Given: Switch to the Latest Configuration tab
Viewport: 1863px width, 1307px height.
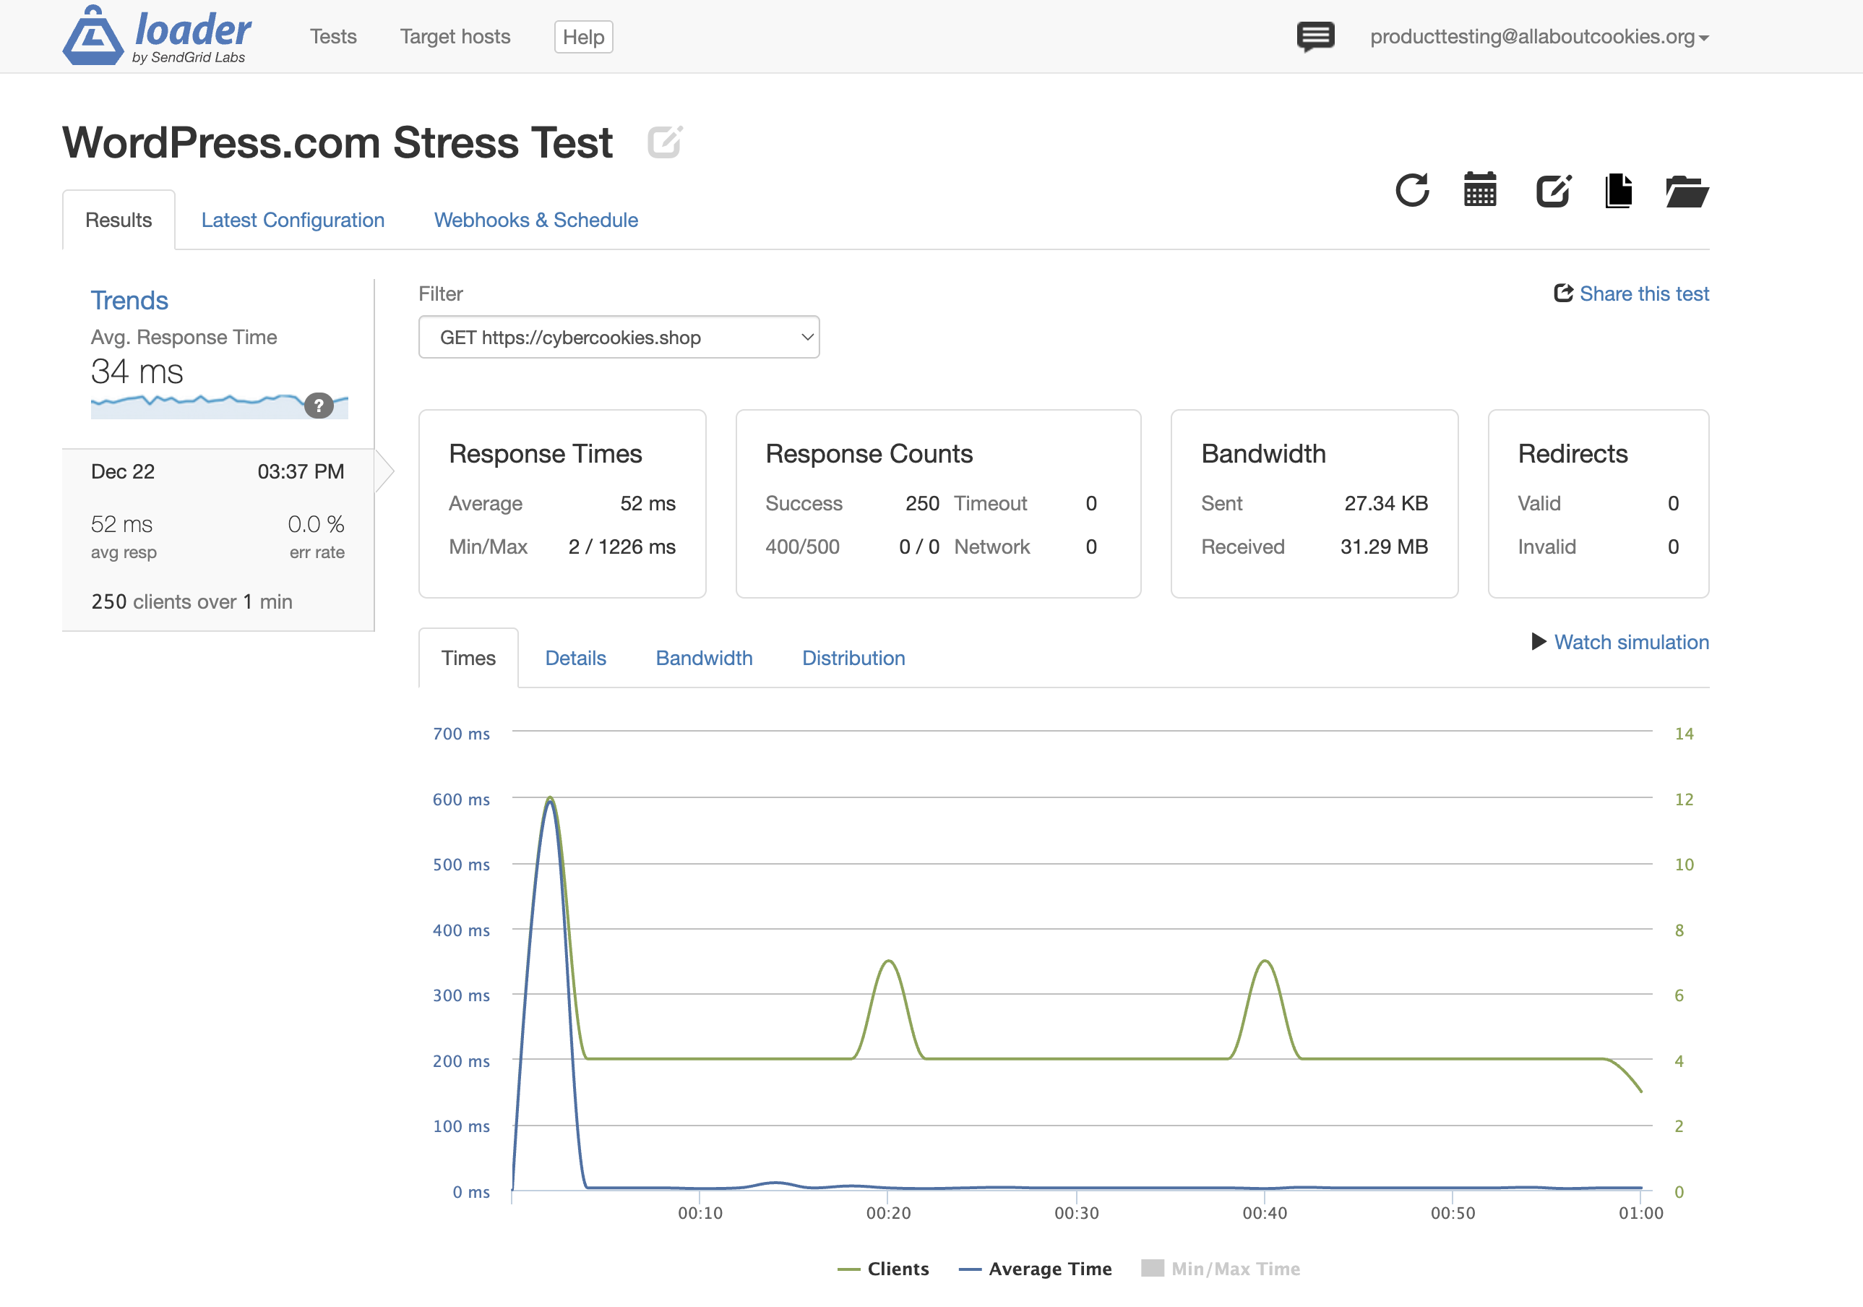Looking at the screenshot, I should click(293, 220).
